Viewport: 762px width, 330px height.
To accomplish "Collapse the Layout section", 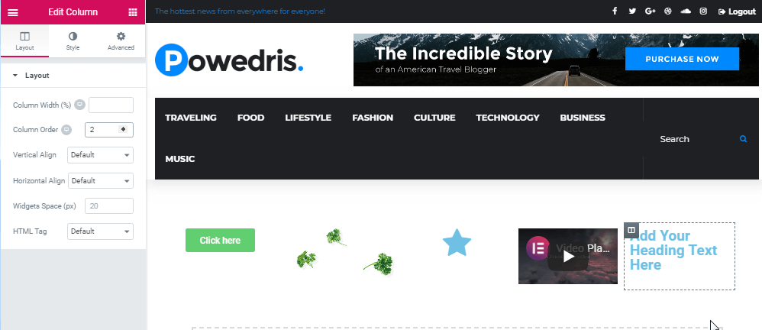I will [31, 76].
